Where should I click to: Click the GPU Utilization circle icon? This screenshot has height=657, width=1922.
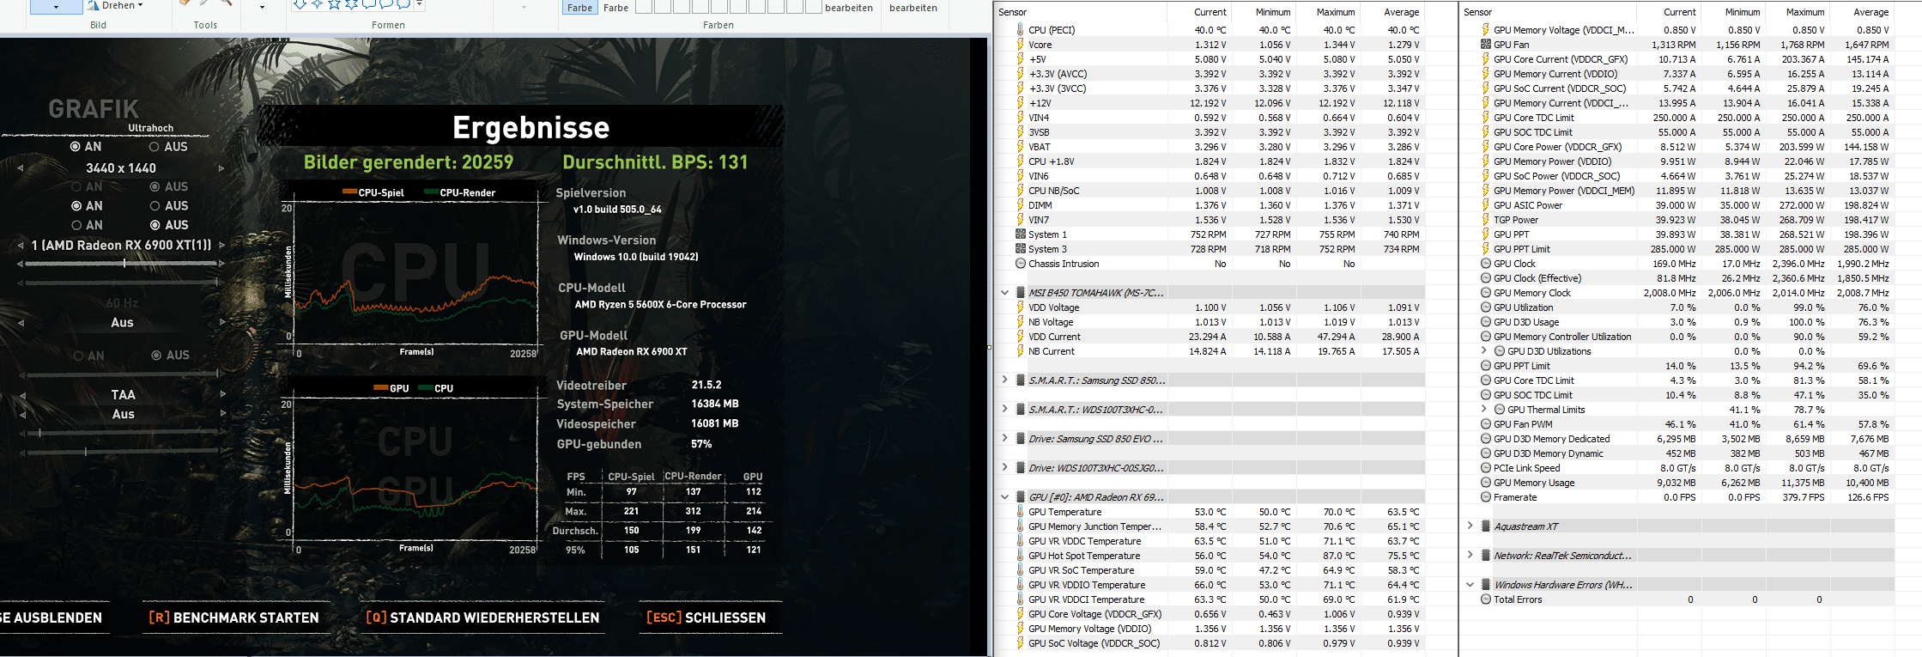(x=1485, y=307)
